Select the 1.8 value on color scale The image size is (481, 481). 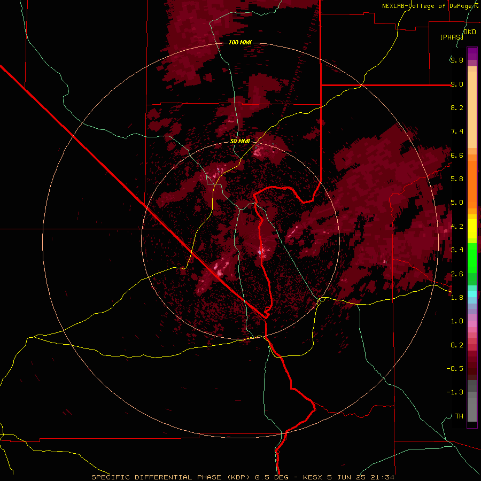coord(457,298)
